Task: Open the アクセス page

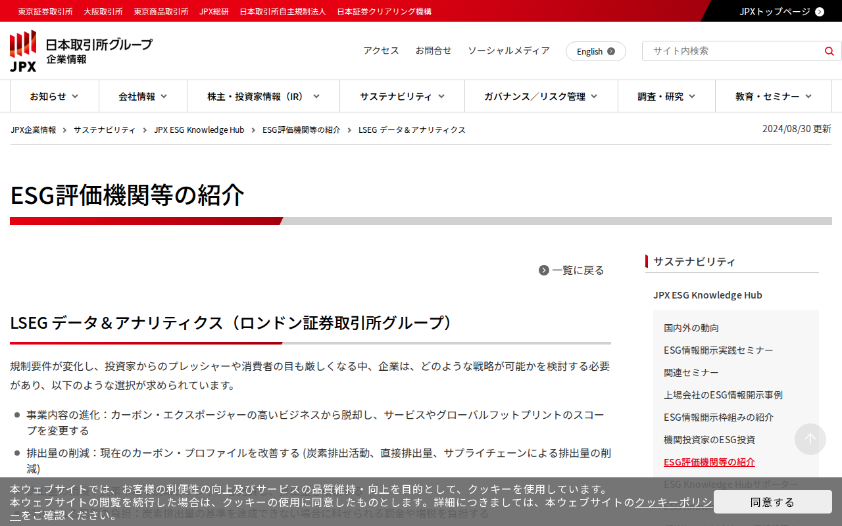Action: (382, 51)
